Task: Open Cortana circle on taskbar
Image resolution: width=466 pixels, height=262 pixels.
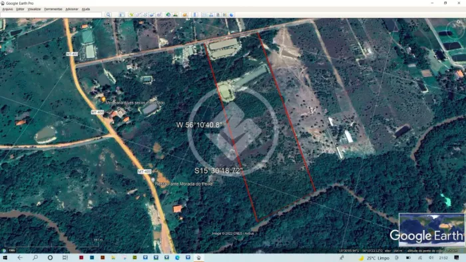Action: [50, 257]
